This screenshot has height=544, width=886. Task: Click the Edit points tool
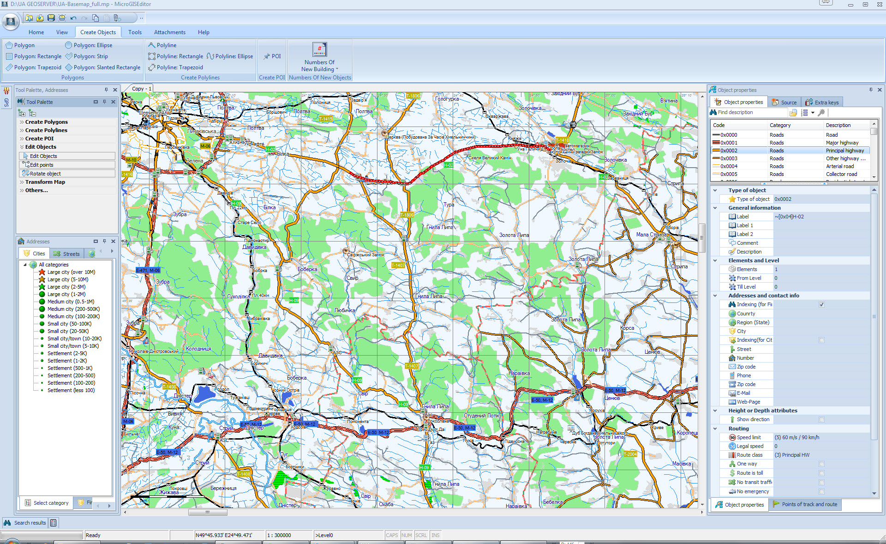[x=42, y=165]
